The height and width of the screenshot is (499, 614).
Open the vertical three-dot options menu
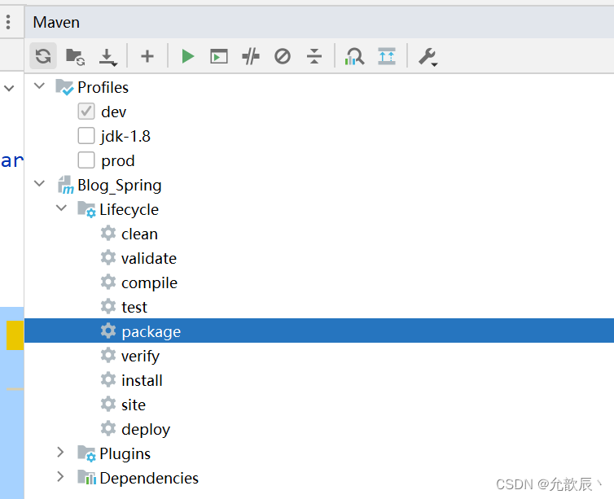(8, 22)
